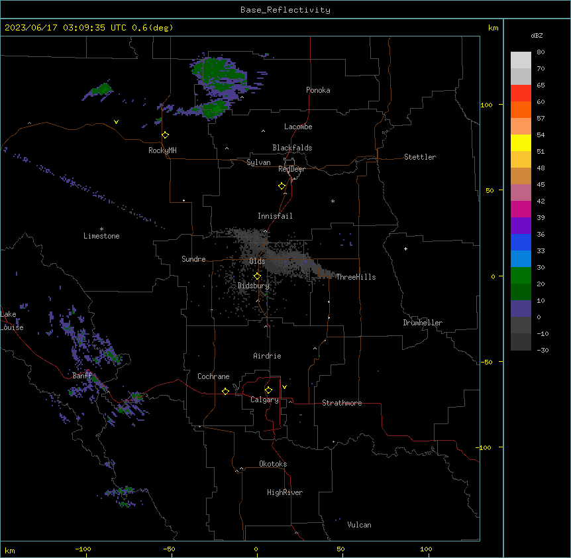Click the ThreeHills label
The image size is (571, 558).
click(x=356, y=277)
